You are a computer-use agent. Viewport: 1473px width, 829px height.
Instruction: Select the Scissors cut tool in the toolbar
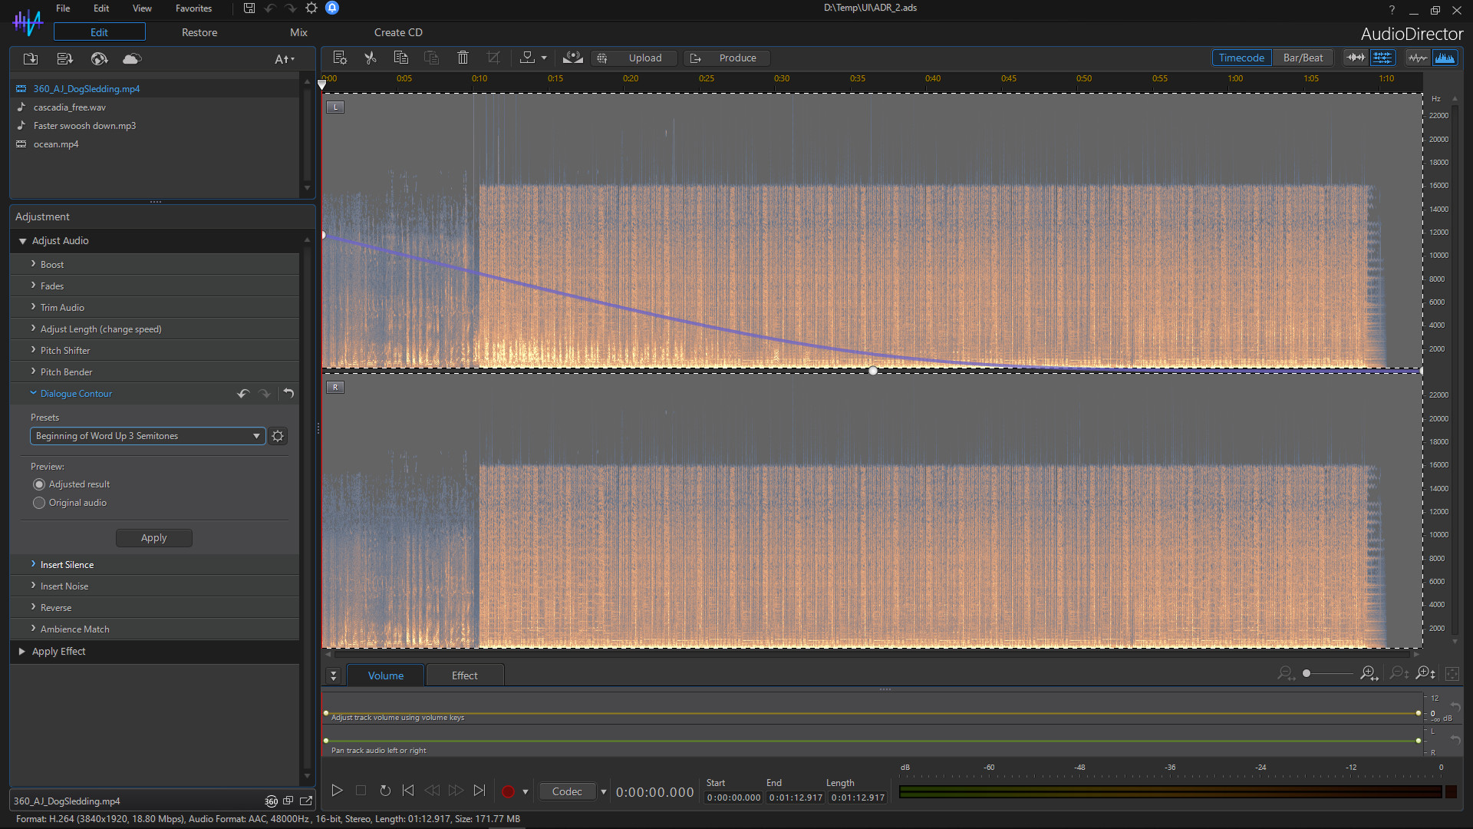coord(371,58)
